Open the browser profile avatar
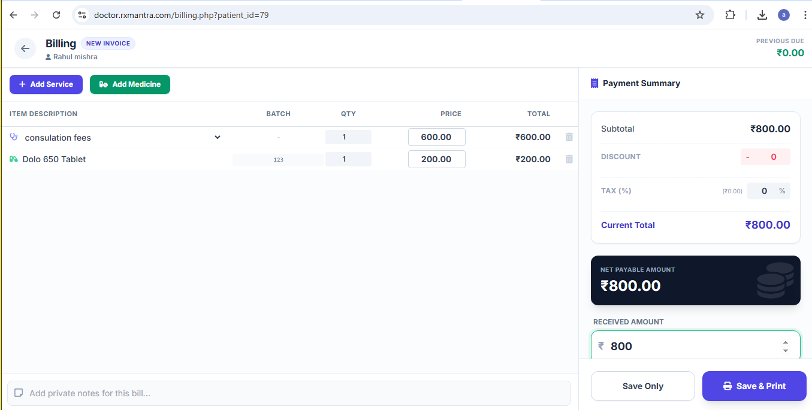The image size is (812, 410). [783, 15]
